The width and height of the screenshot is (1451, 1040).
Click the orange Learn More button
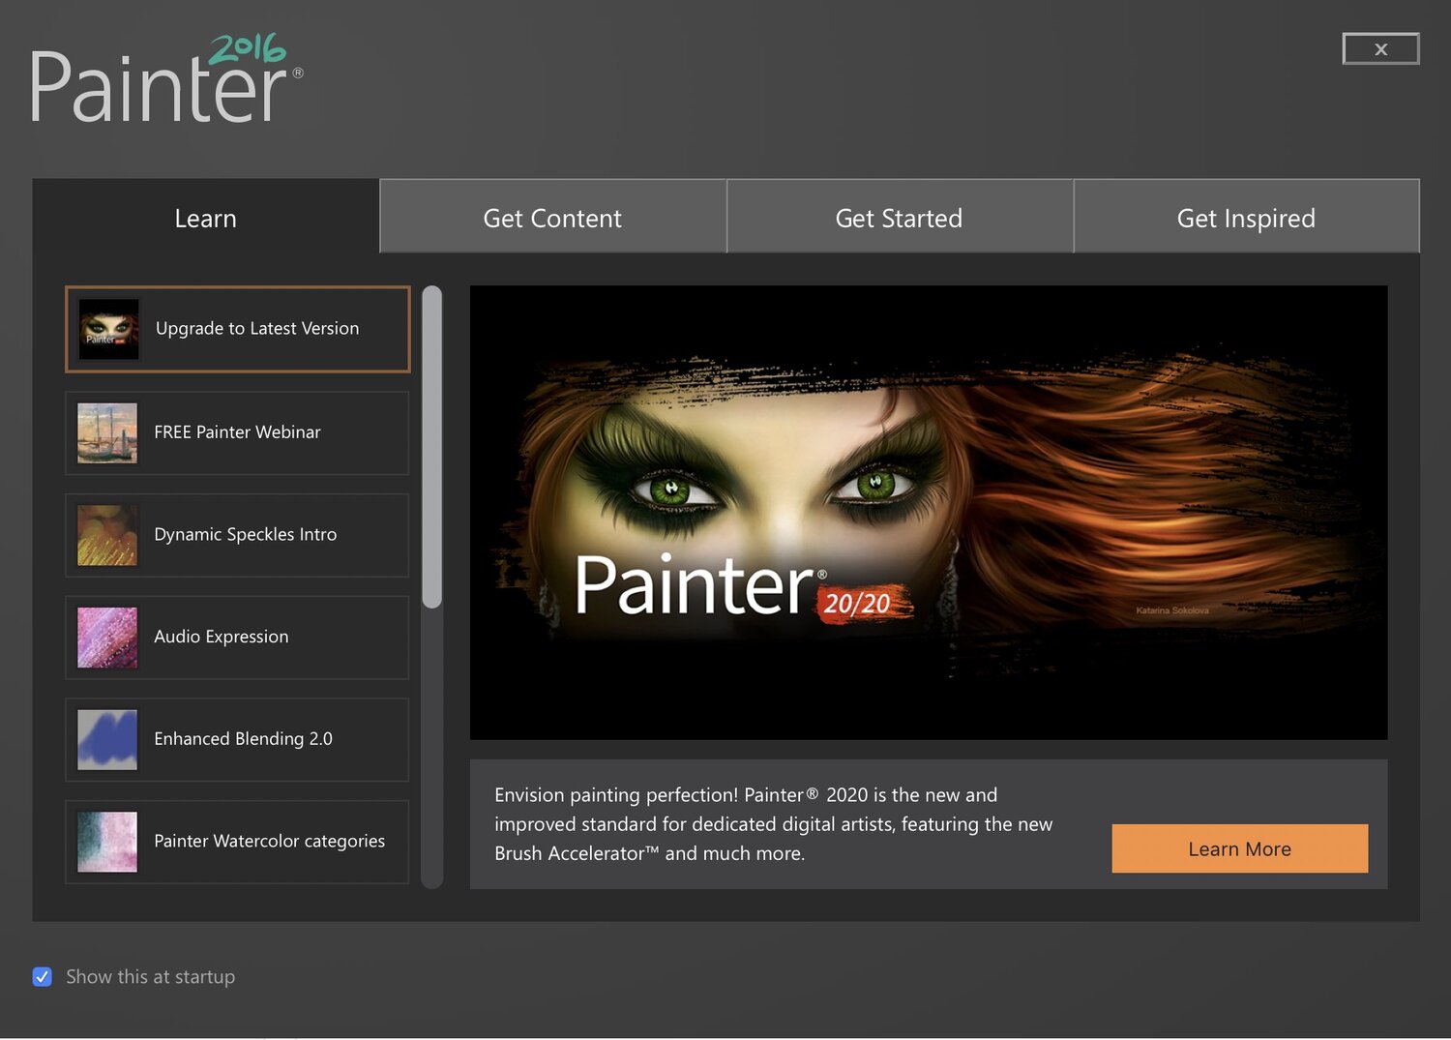click(x=1240, y=848)
